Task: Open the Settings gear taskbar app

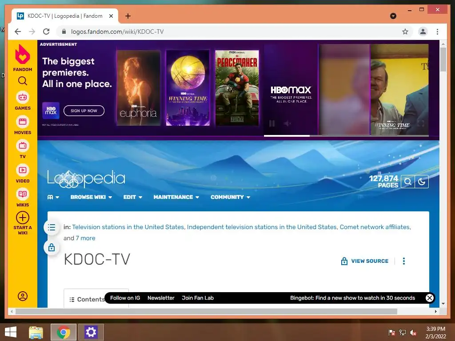Action: (91, 332)
